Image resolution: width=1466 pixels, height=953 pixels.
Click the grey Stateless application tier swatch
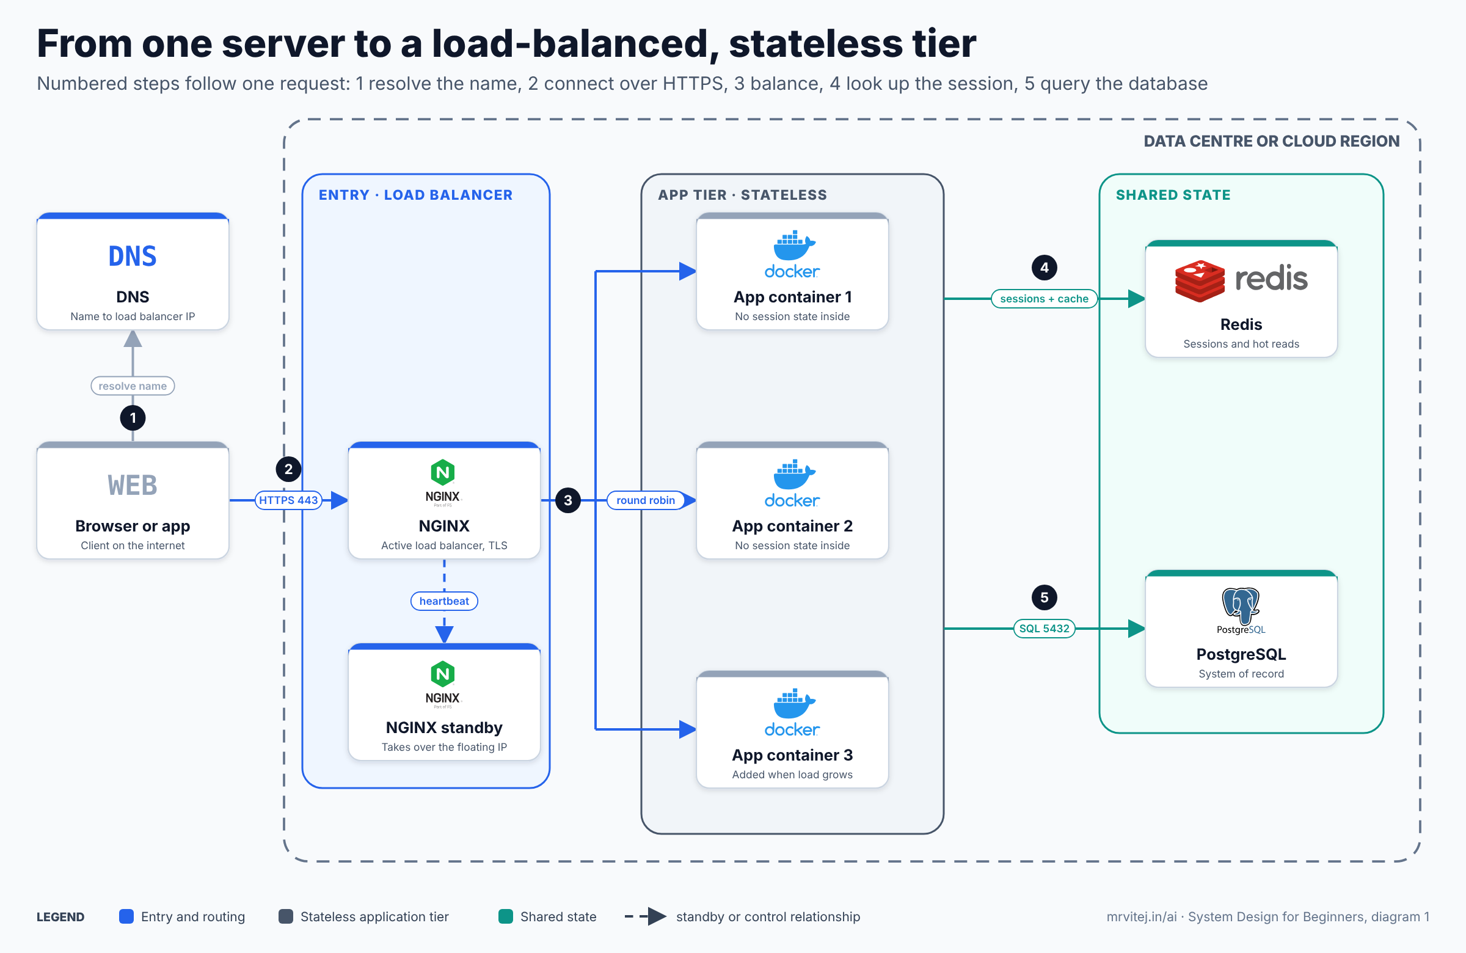click(286, 916)
